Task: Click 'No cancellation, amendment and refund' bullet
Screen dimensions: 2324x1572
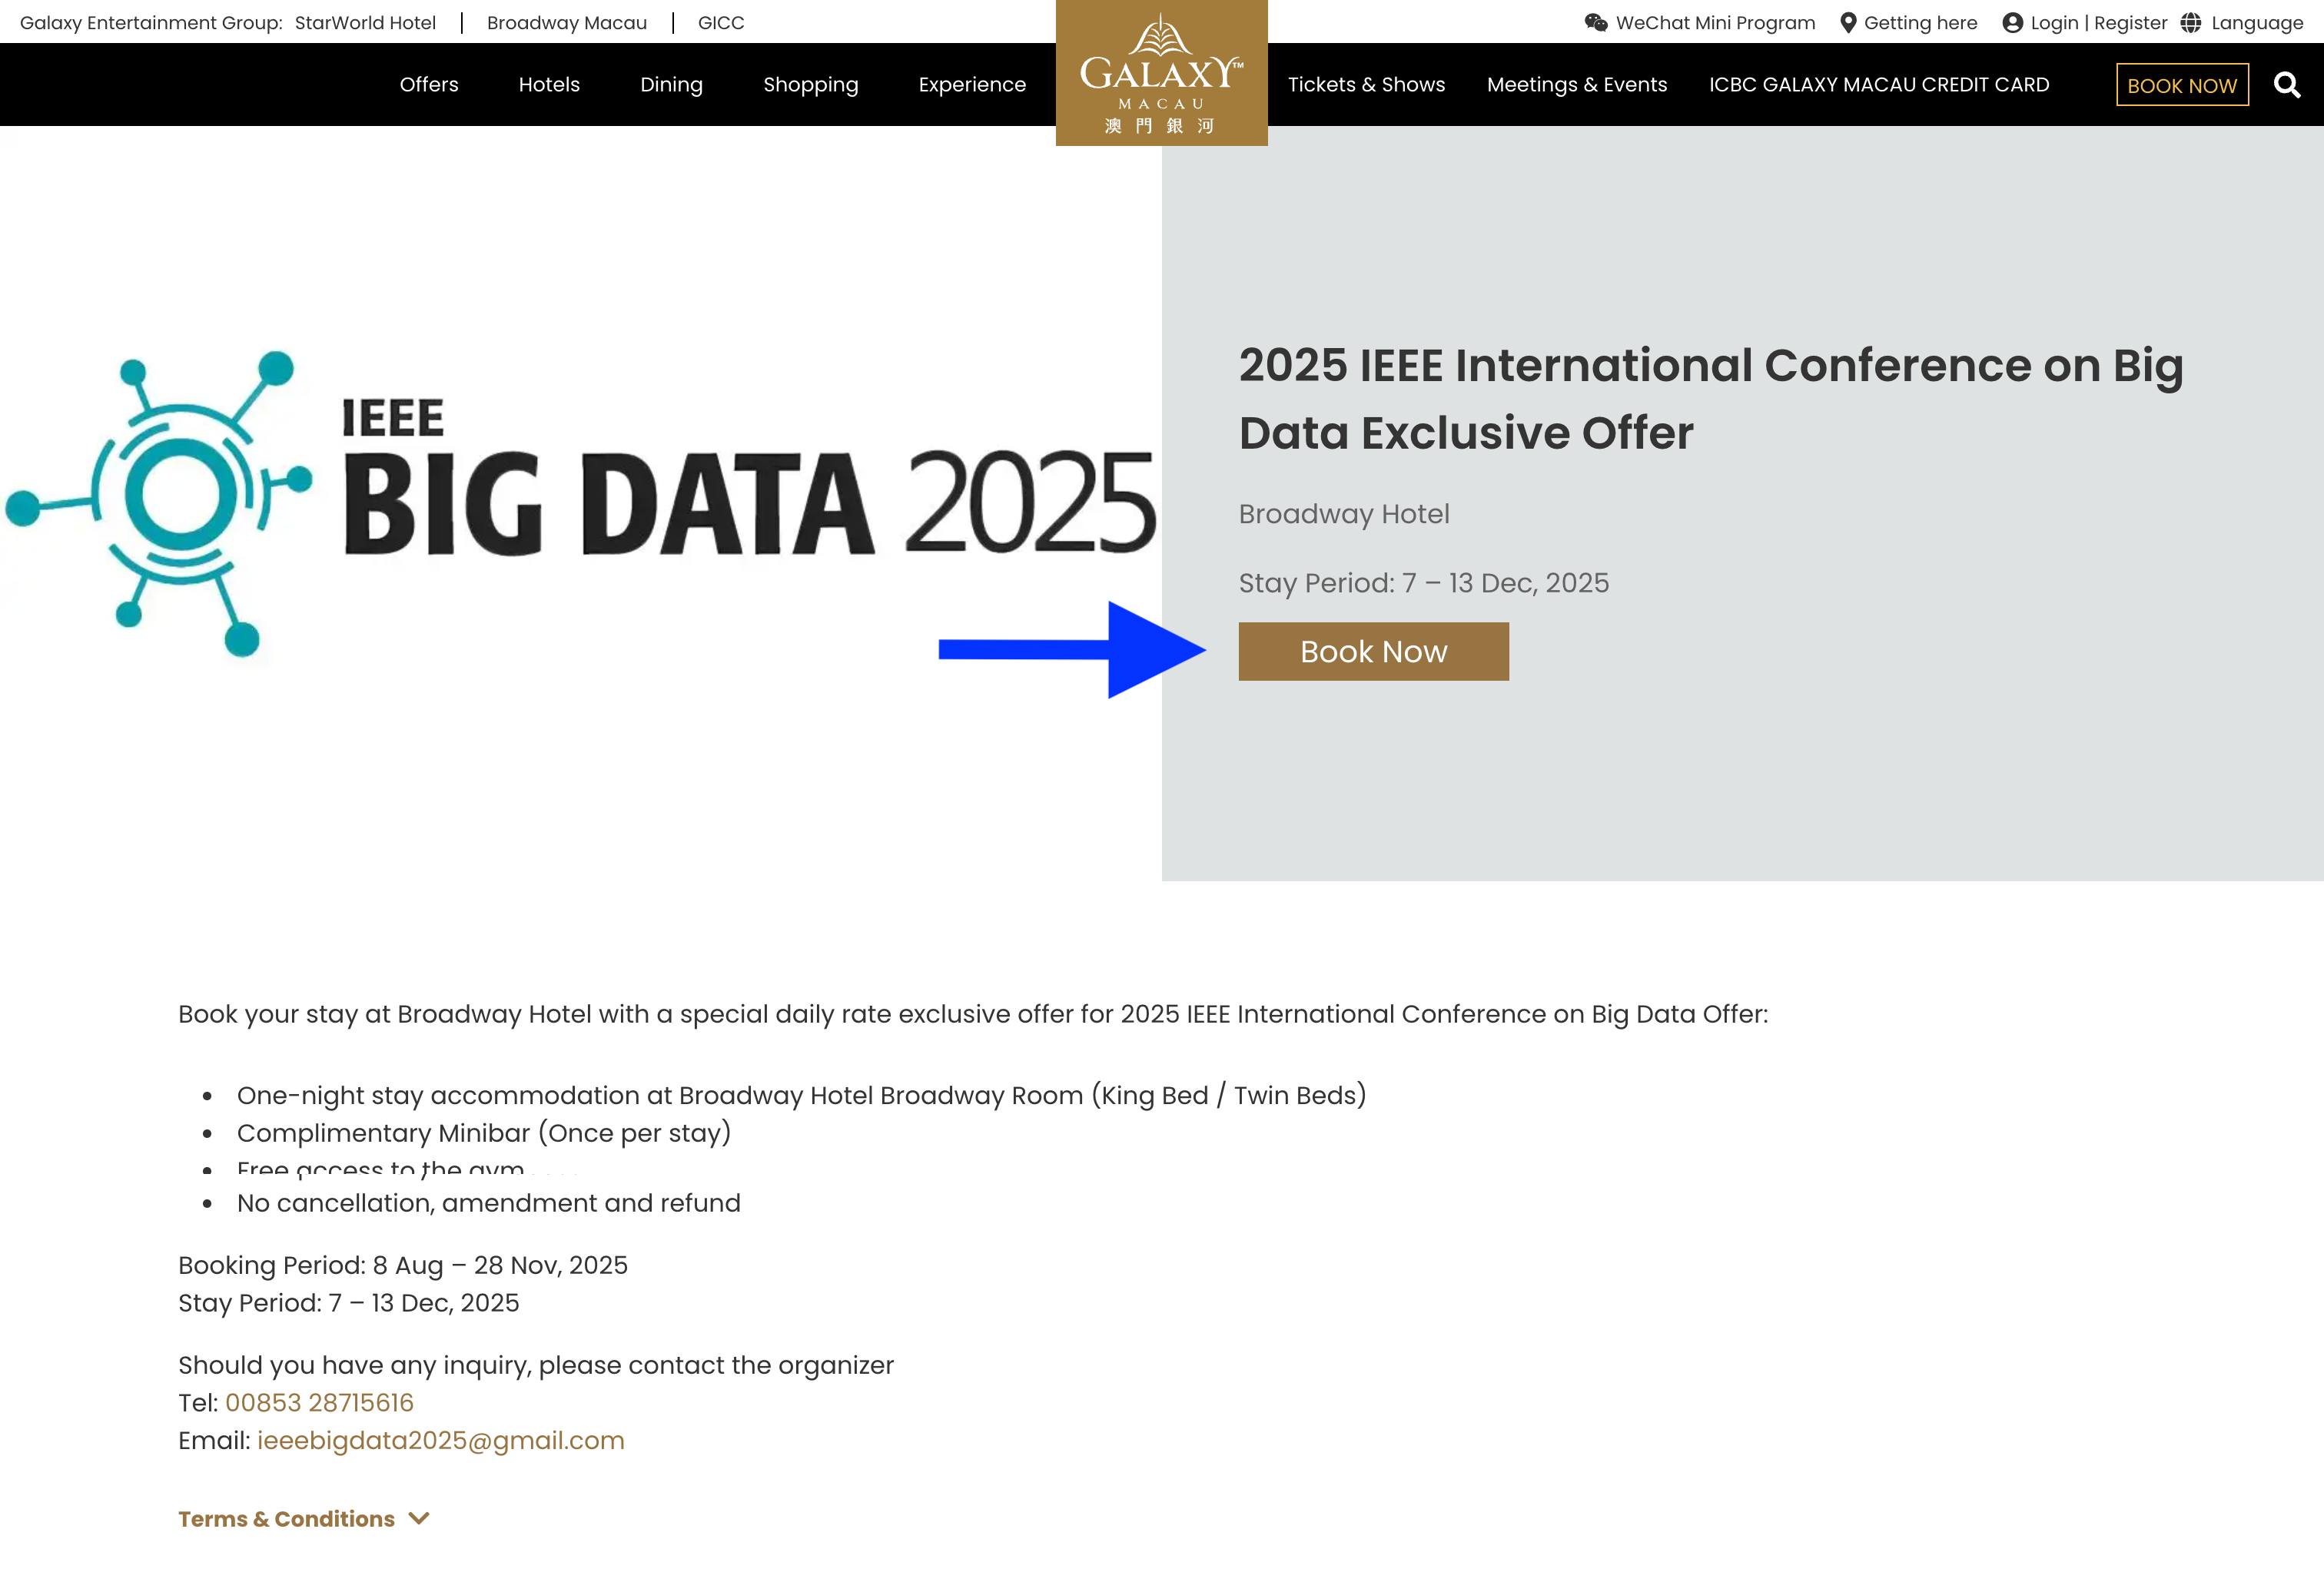Action: click(488, 1203)
